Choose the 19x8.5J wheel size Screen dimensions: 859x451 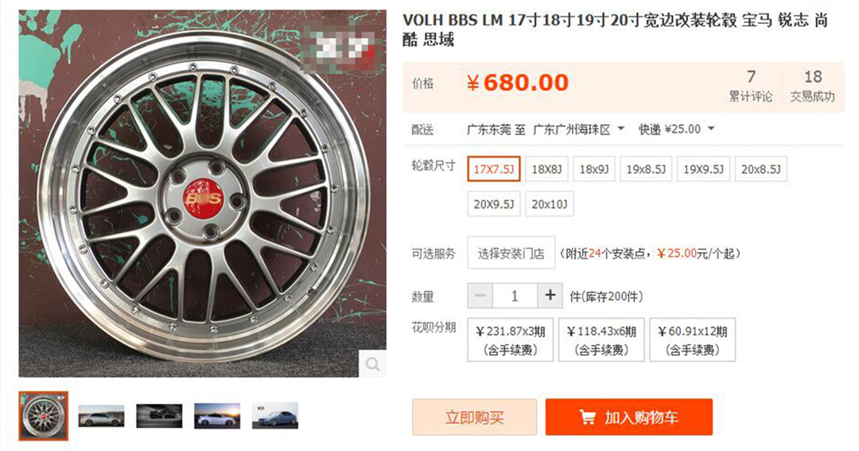tap(646, 169)
